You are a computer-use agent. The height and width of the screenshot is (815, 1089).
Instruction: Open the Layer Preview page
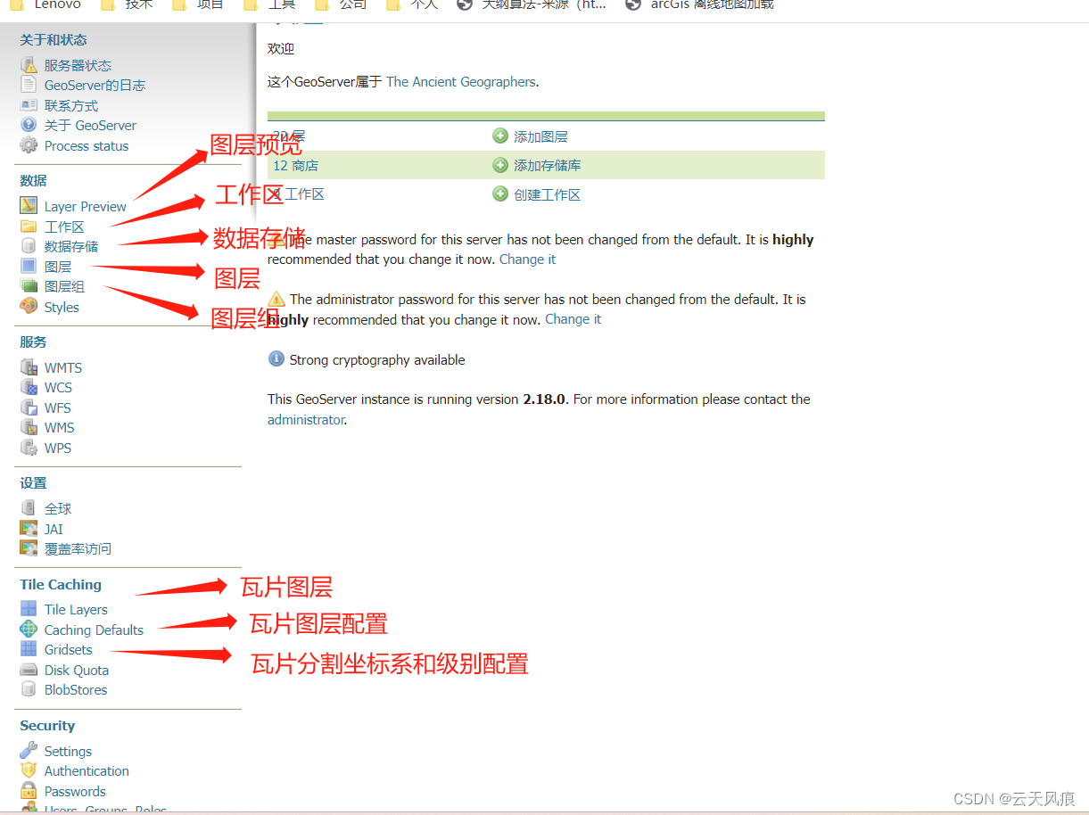click(86, 207)
